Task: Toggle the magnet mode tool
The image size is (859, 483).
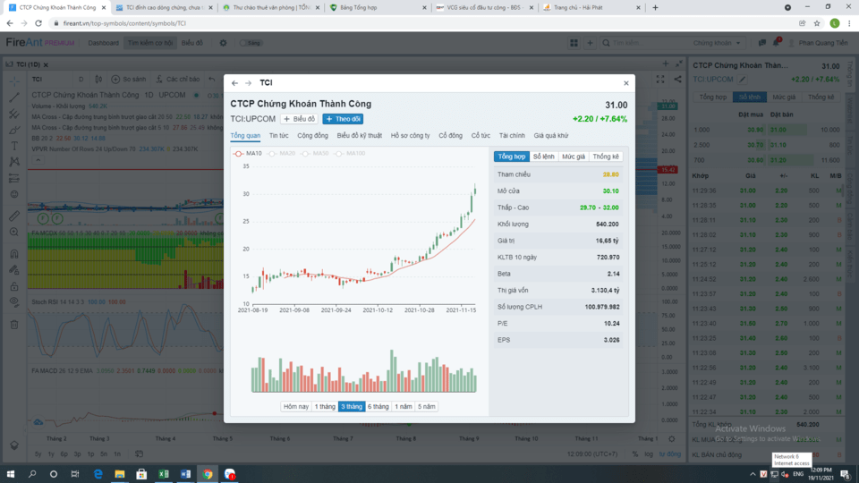Action: pyautogui.click(x=14, y=253)
